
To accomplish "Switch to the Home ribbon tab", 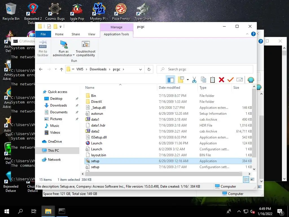I will (x=59, y=34).
